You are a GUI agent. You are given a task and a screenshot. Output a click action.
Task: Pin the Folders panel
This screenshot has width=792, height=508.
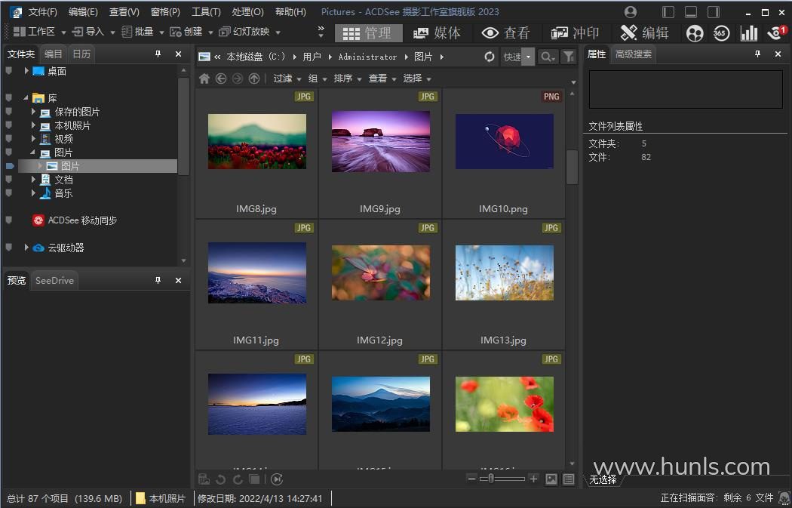[158, 54]
